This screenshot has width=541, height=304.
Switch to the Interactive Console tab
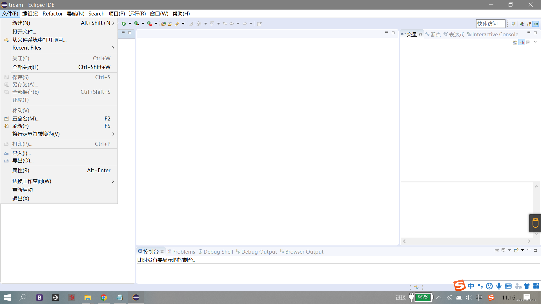click(x=493, y=34)
